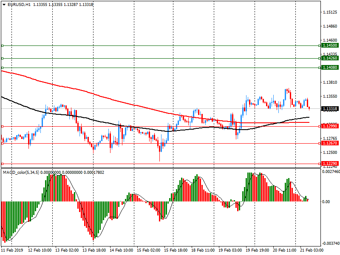This screenshot has height=255, width=340.
Task: Grab left handle of the 1.12990 line
Action: pyautogui.click(x=3, y=126)
